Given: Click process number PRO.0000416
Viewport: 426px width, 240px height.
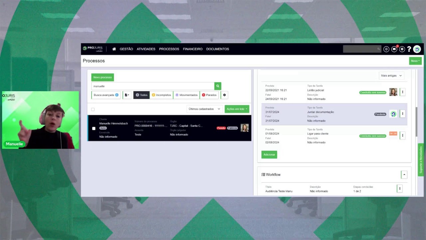Looking at the screenshot, I should click(151, 126).
